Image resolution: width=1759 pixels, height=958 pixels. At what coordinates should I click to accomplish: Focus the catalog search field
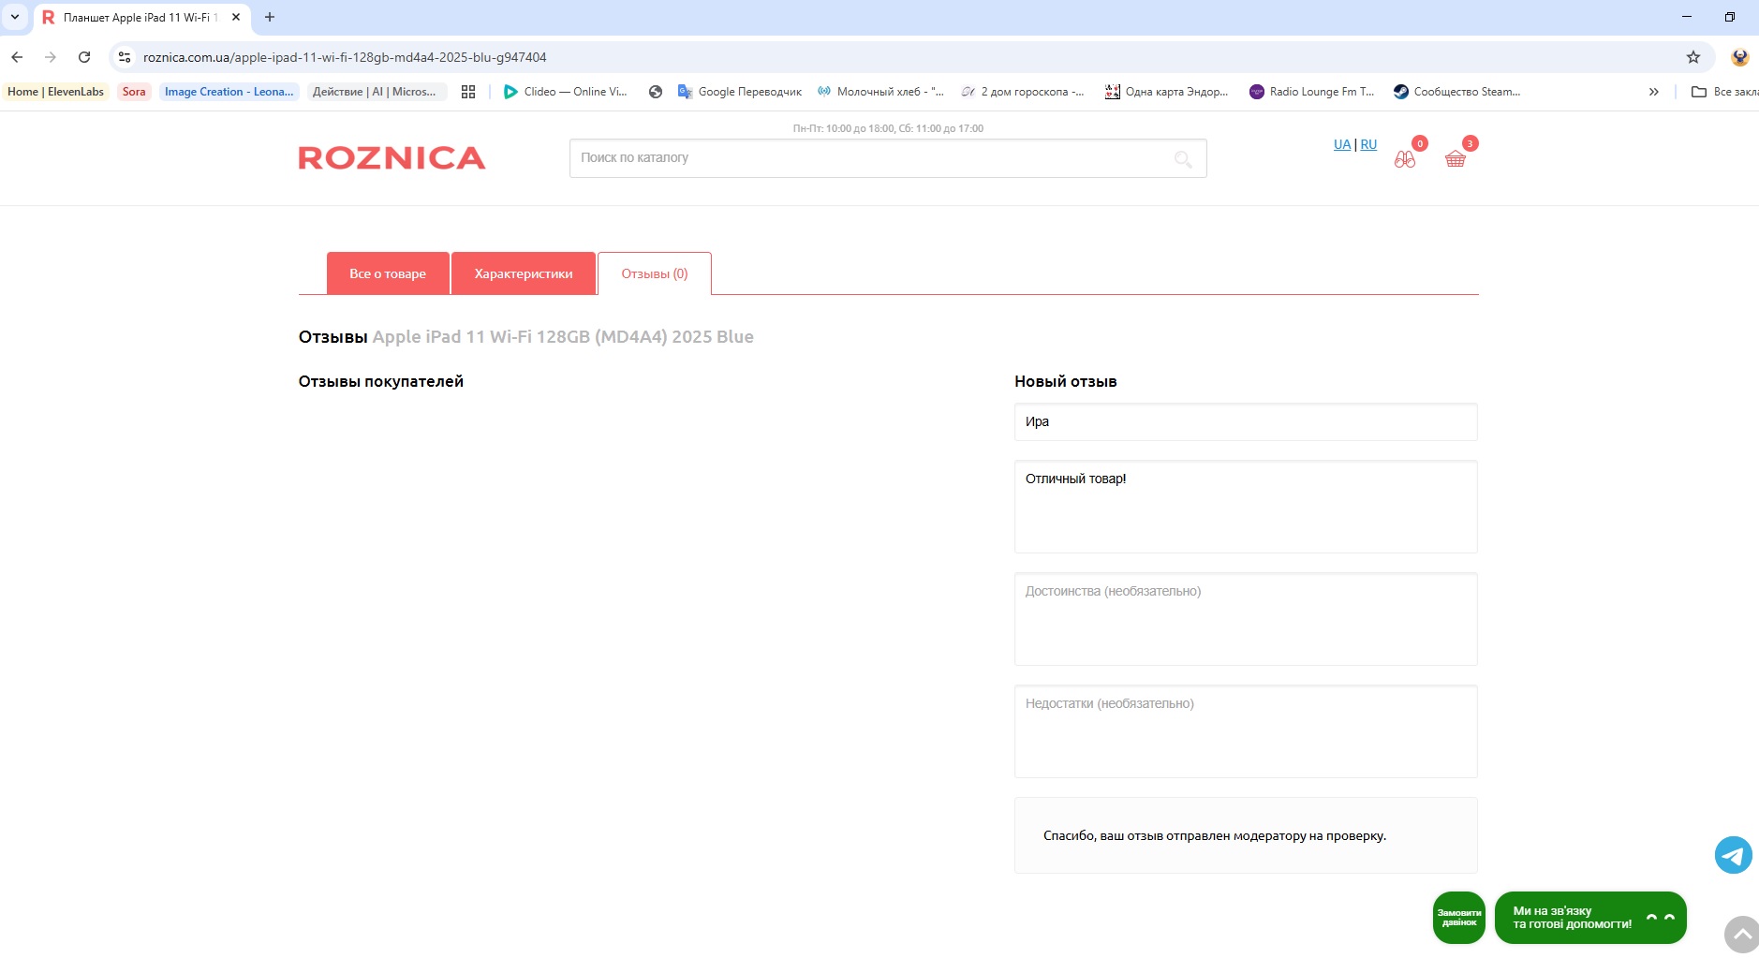(x=871, y=158)
